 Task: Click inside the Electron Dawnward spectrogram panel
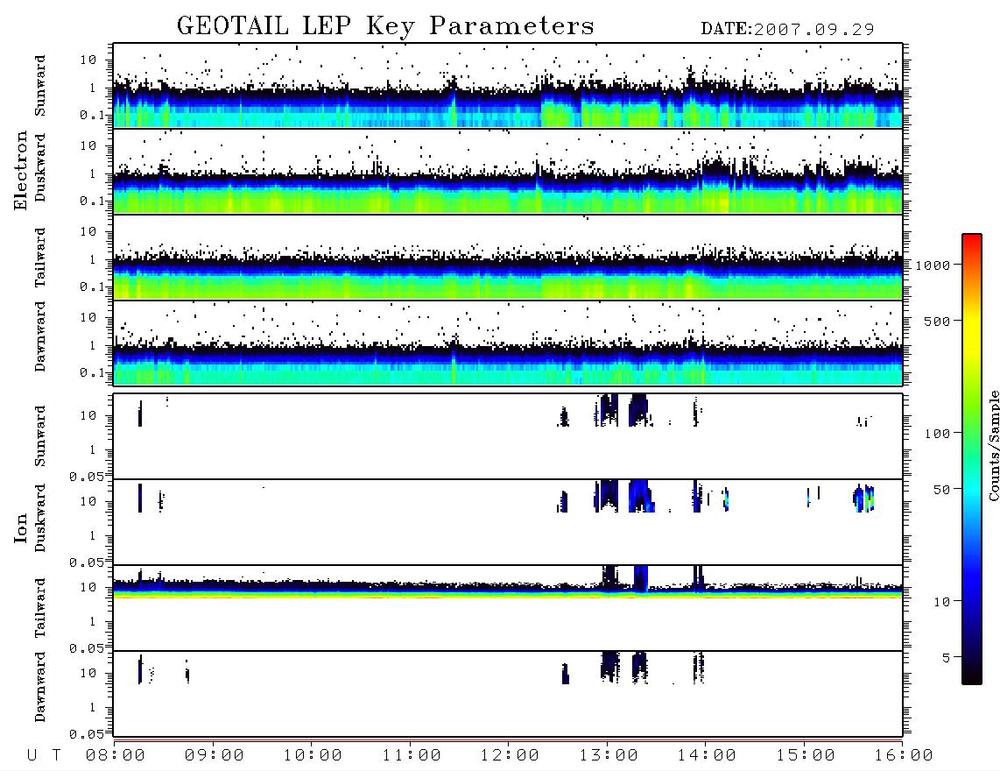tap(508, 343)
